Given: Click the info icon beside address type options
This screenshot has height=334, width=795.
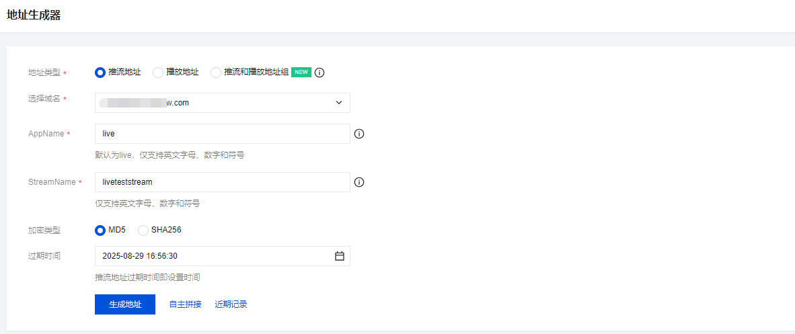Looking at the screenshot, I should click(x=319, y=73).
